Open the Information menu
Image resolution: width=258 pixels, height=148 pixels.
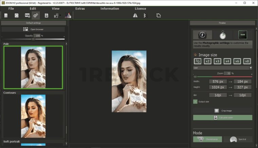coord(110,8)
